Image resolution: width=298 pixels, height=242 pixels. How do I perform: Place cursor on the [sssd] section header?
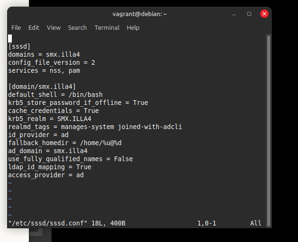[19, 46]
